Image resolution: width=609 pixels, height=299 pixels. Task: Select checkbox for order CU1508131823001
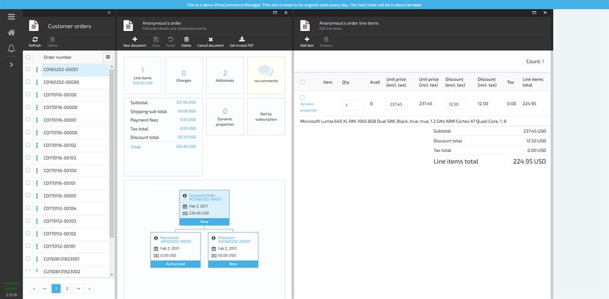28,258
